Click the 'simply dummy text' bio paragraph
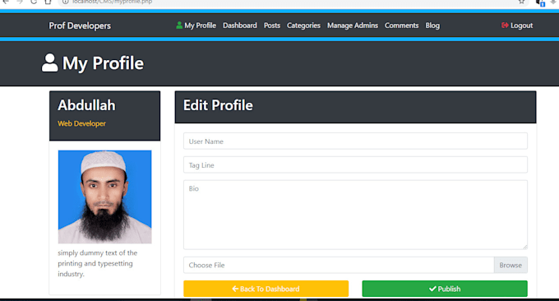The height and width of the screenshot is (301, 559). (x=98, y=263)
